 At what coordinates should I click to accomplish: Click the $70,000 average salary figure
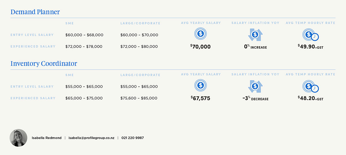coord(201,47)
